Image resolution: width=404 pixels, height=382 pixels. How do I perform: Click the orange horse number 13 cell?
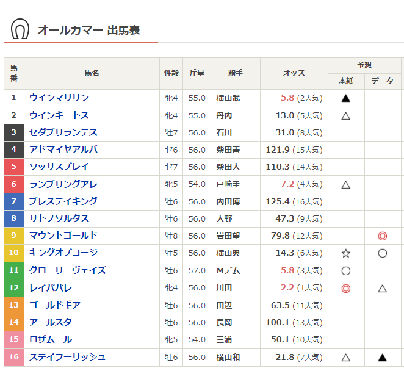(x=14, y=305)
